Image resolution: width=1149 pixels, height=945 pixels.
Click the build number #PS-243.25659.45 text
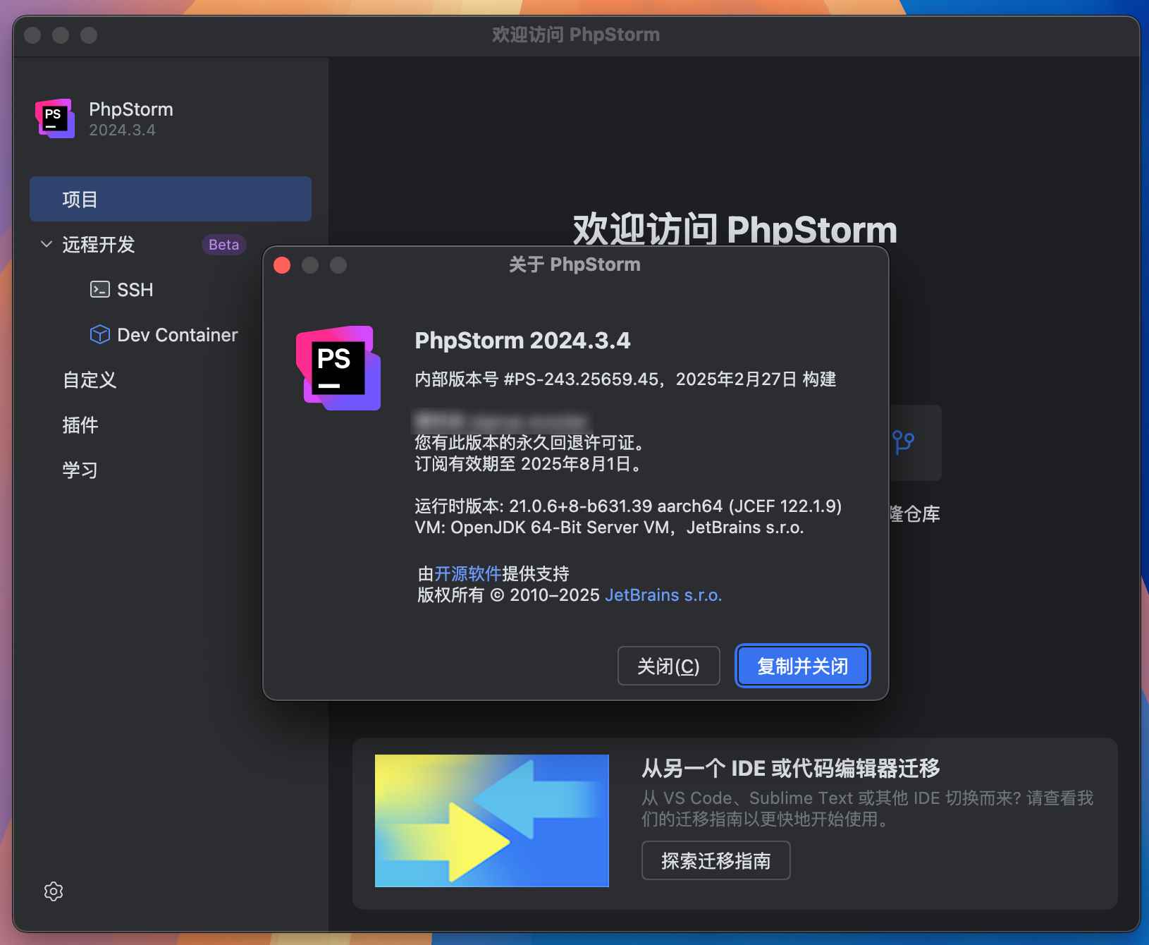point(581,379)
